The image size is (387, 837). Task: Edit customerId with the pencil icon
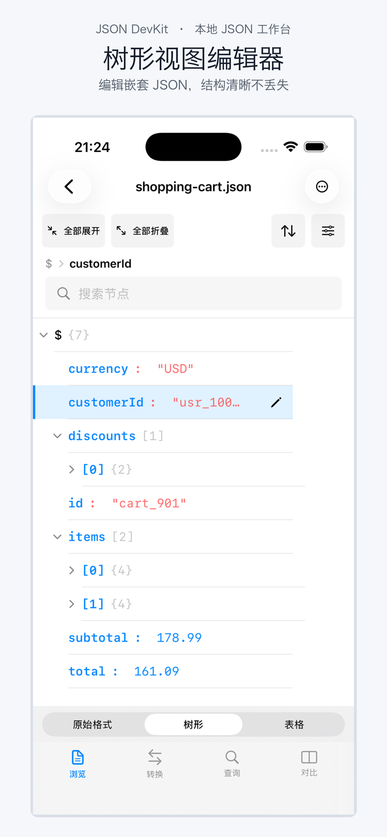(276, 402)
